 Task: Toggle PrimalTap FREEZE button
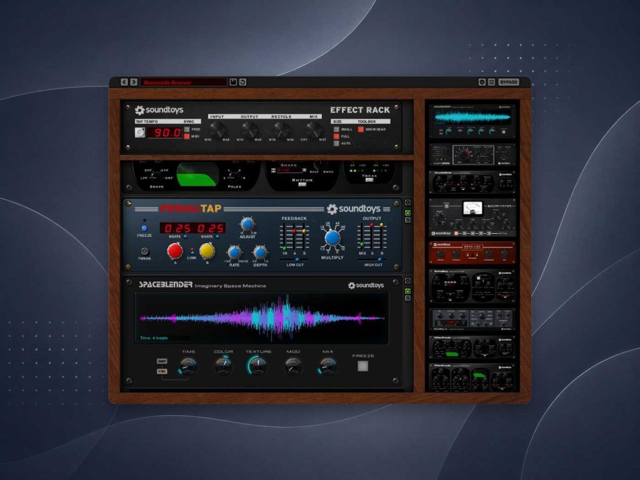coord(144,228)
